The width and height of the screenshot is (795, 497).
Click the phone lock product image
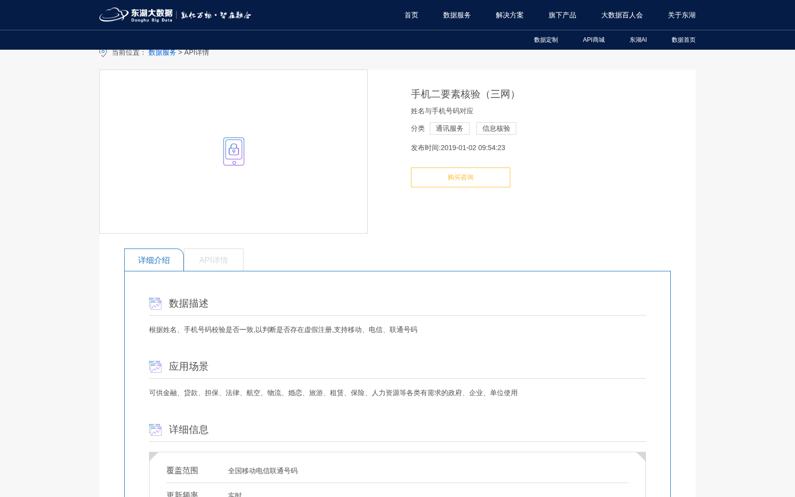click(x=234, y=152)
